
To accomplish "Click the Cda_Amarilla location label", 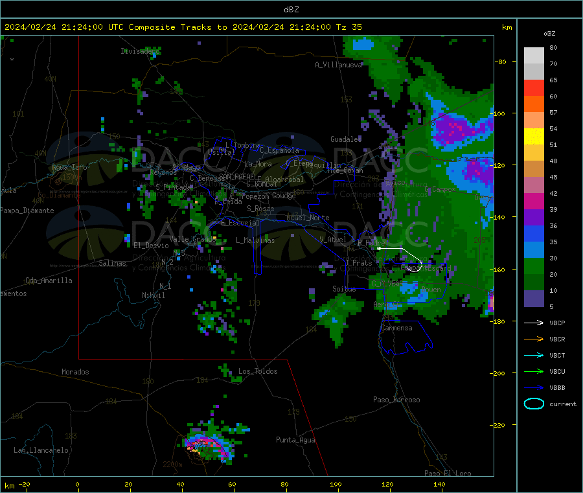I will point(49,281).
